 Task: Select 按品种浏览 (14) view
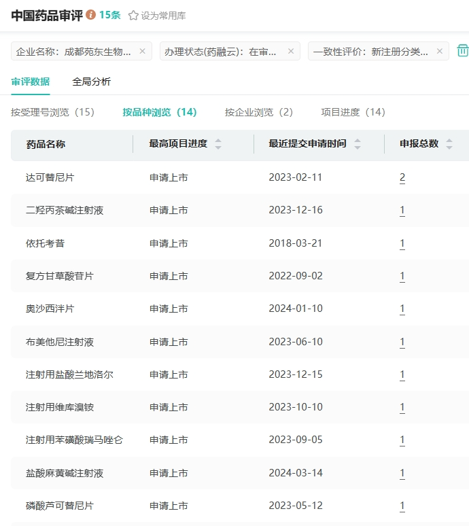(x=160, y=112)
